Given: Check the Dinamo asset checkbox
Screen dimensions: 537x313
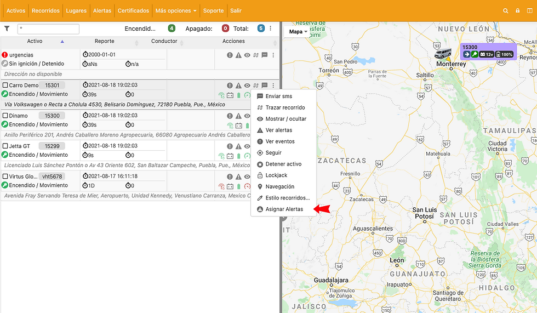Looking at the screenshot, I should pyautogui.click(x=5, y=116).
